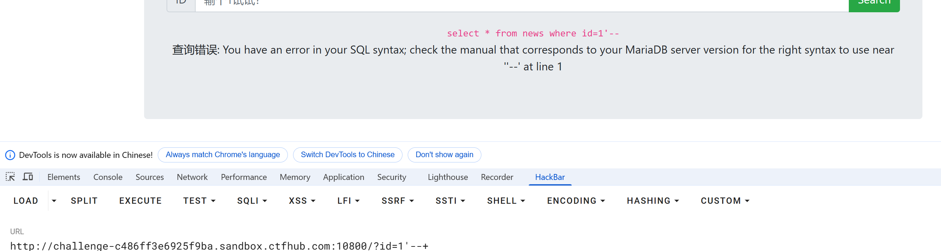Screen dimensions: 941x251
Task: Click the LOAD button
Action: pyautogui.click(x=26, y=201)
